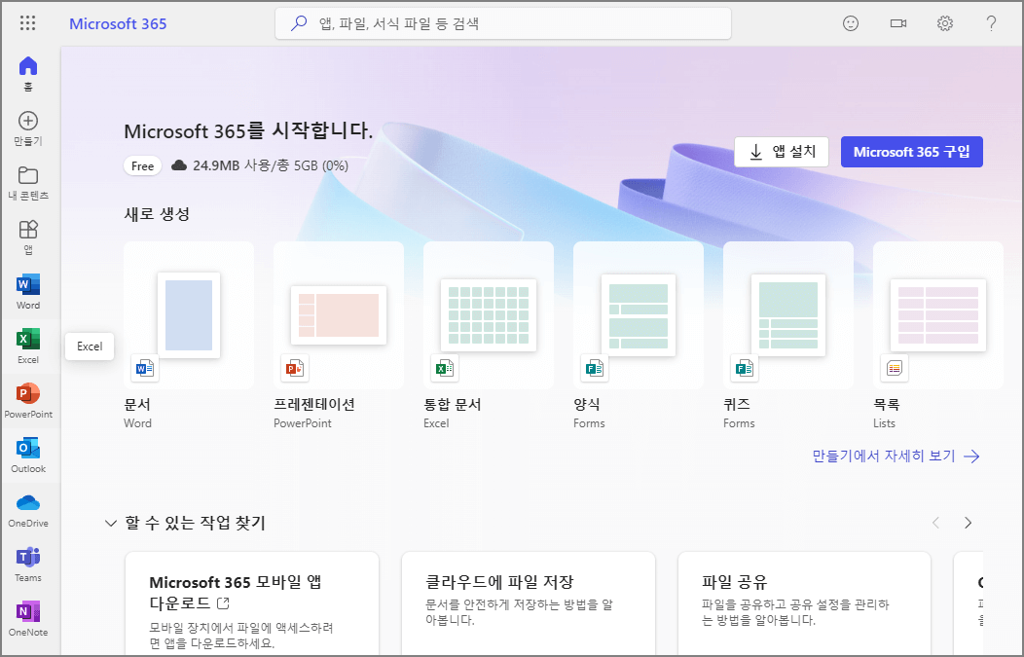Click the 통합 문서 label text
The height and width of the screenshot is (657, 1024).
click(453, 404)
